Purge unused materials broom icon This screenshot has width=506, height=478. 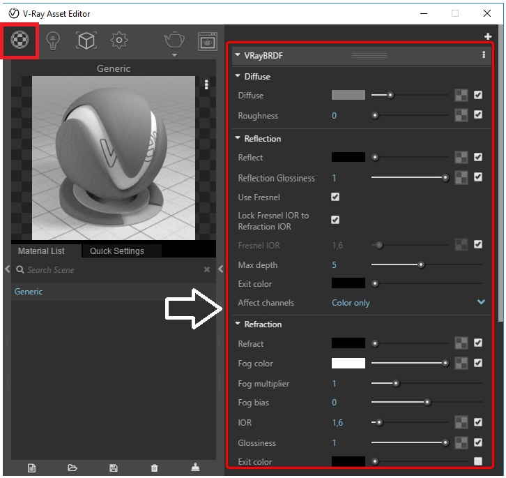[x=195, y=468]
